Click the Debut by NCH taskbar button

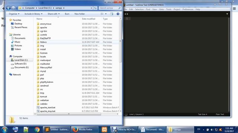click(124, 130)
